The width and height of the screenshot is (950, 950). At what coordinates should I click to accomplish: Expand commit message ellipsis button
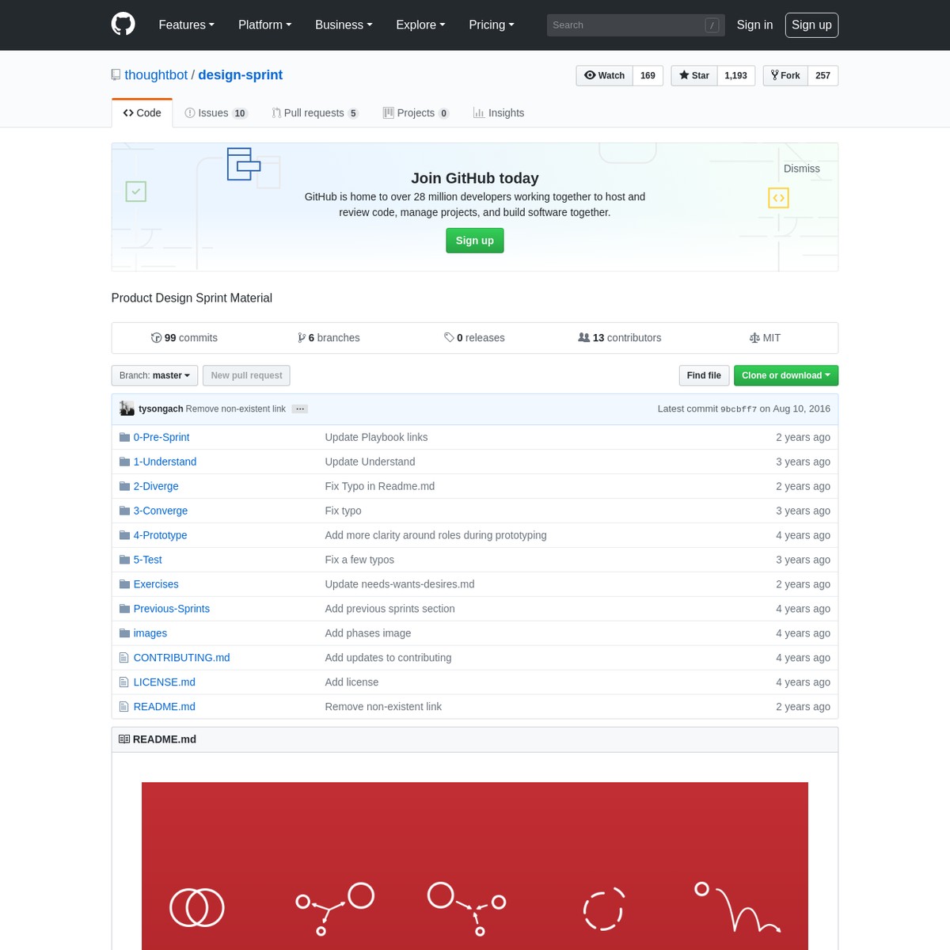(300, 409)
